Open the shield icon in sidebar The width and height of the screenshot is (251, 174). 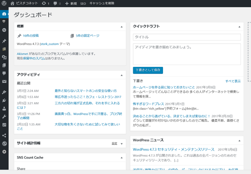pyautogui.click(x=4, y=22)
